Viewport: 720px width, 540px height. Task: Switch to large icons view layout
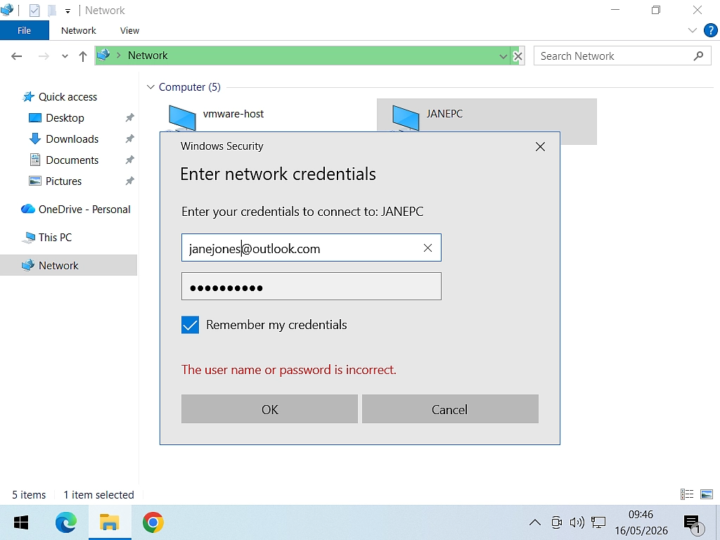706,494
